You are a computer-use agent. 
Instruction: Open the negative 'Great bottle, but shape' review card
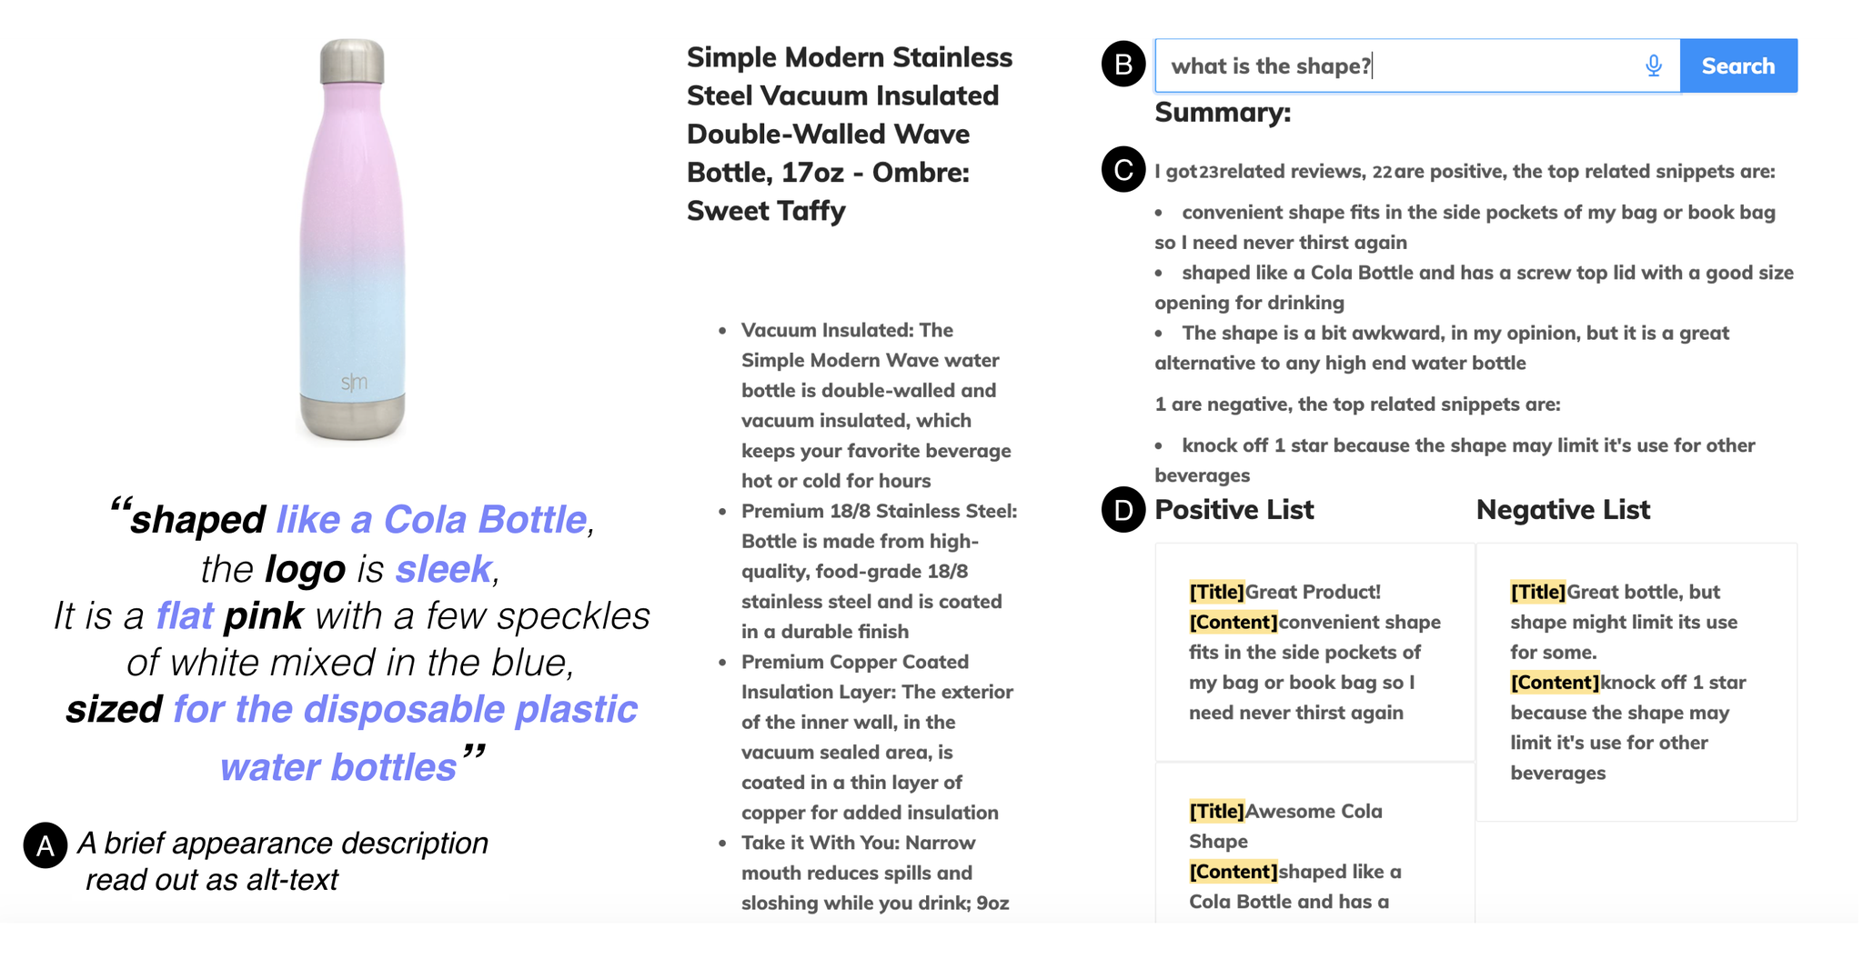[x=1636, y=682]
